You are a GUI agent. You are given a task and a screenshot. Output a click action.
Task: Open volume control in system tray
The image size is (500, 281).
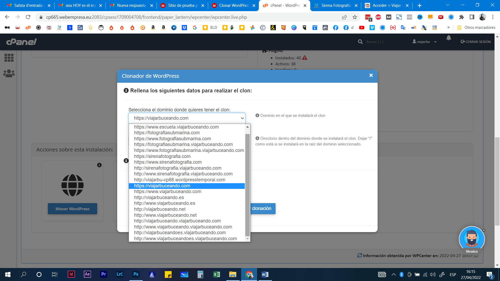433,274
